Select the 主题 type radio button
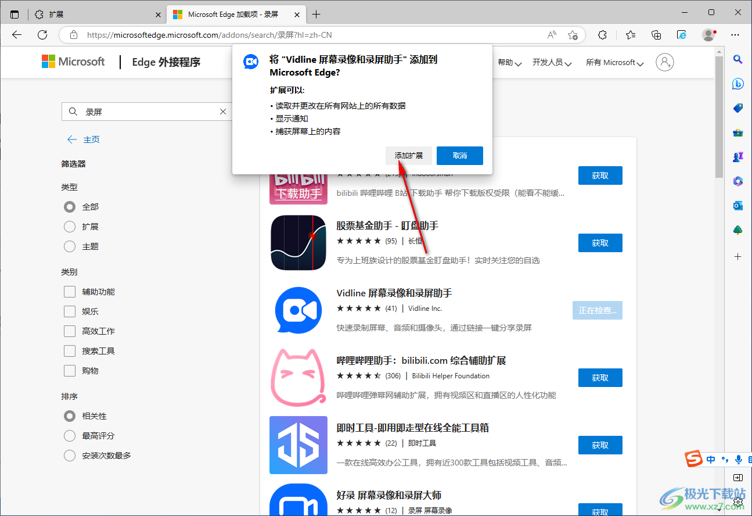 tap(70, 246)
